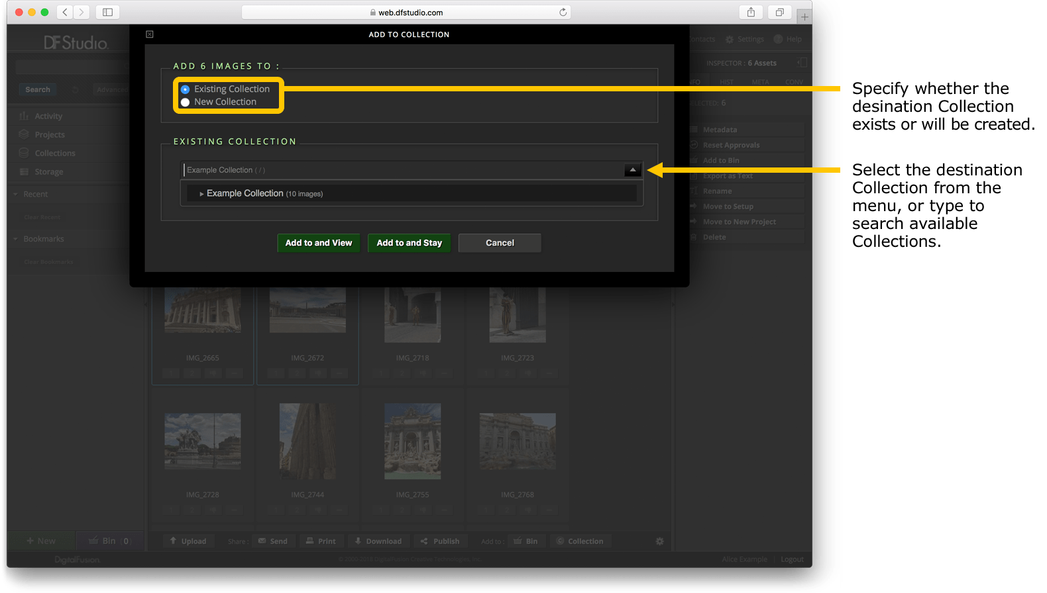Open a new Safari tab

[x=804, y=17]
